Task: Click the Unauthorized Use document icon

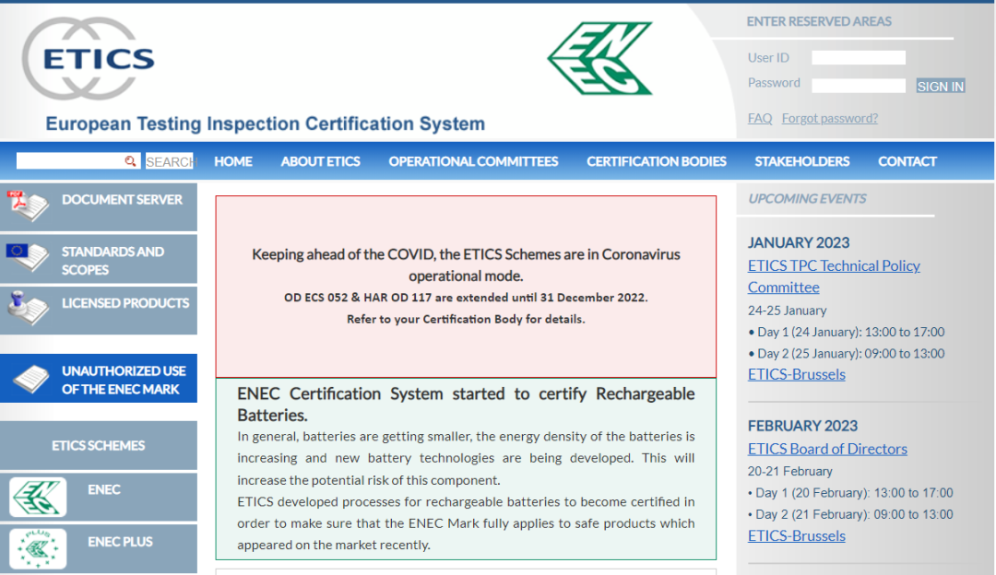Action: (x=30, y=379)
